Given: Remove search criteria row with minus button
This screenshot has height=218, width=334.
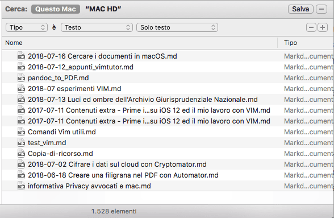Looking at the screenshot, I should pyautogui.click(x=311, y=27).
